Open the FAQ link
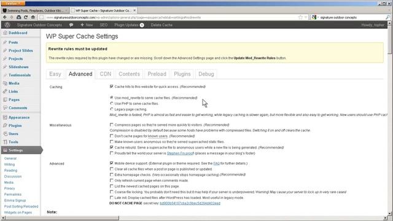Viewport: 393px width, 221px height. tap(216, 163)
